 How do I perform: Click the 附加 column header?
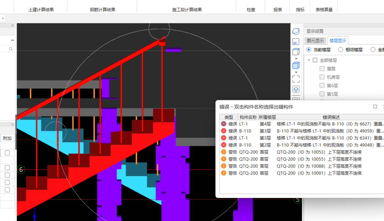coord(7,138)
